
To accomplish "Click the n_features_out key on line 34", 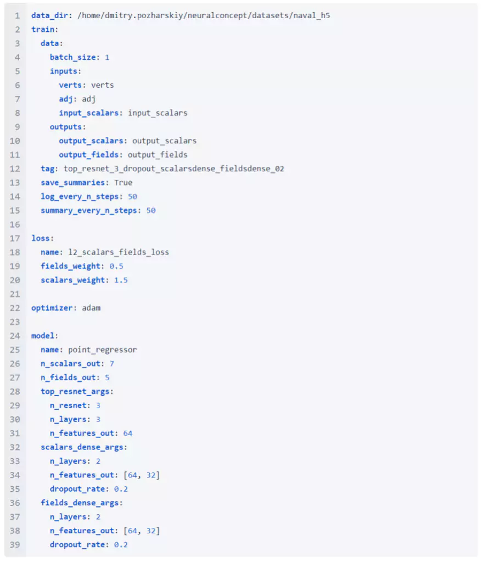I will 82,475.
